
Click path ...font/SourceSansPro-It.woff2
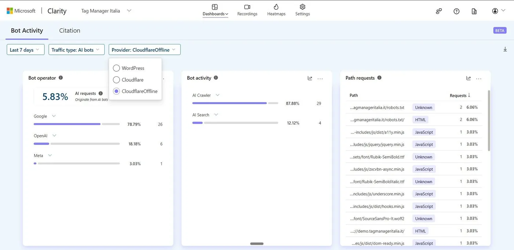[377, 218]
